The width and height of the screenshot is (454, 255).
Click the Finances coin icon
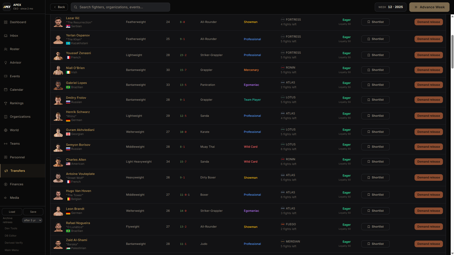click(x=6, y=184)
